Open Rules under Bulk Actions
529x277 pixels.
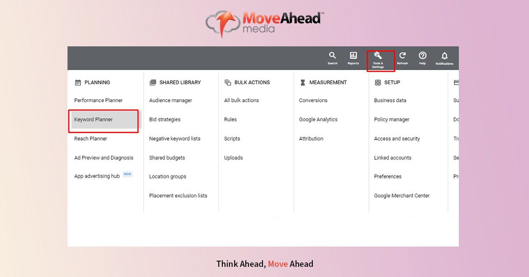point(230,120)
